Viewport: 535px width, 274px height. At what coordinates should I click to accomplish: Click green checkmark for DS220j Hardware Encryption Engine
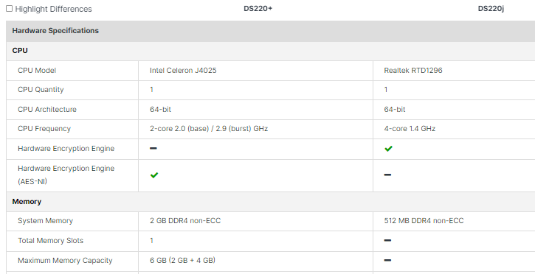click(x=388, y=148)
